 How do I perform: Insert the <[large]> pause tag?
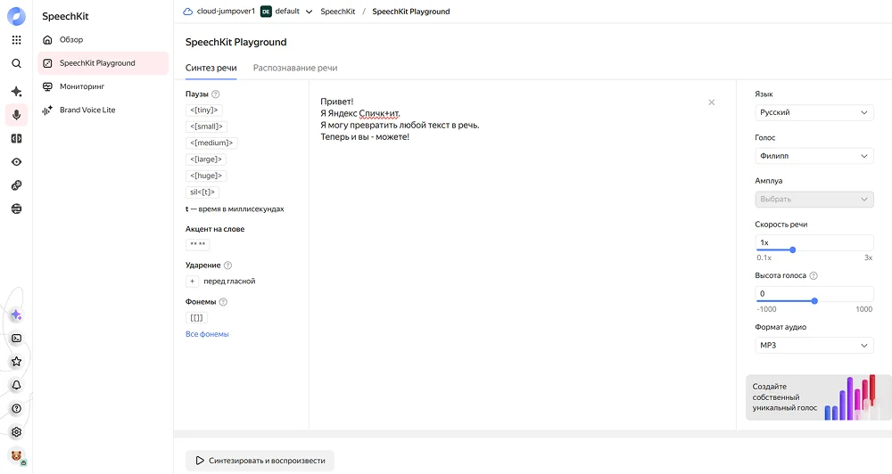(206, 159)
